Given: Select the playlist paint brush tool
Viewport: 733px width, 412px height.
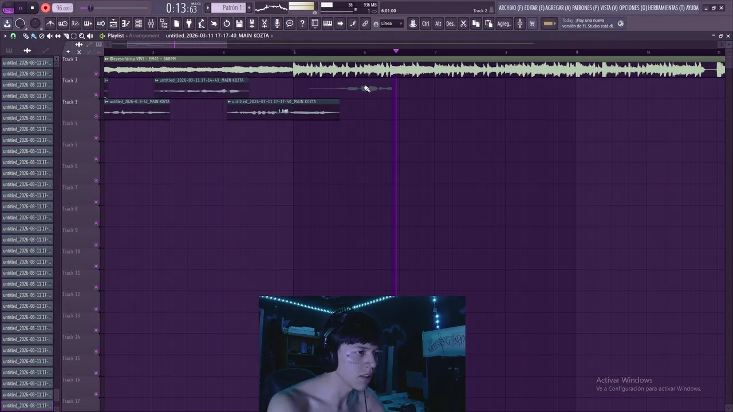Looking at the screenshot, I should [x=33, y=36].
